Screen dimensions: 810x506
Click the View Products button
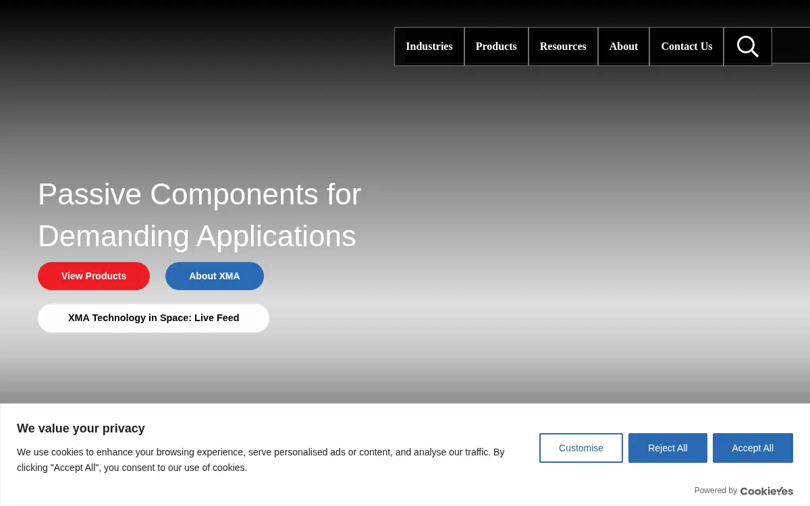(x=94, y=276)
